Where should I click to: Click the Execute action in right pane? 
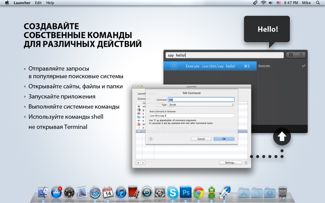(x=282, y=66)
